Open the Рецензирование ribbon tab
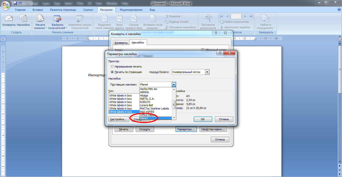This screenshot has width=342, height=177. (x=131, y=10)
